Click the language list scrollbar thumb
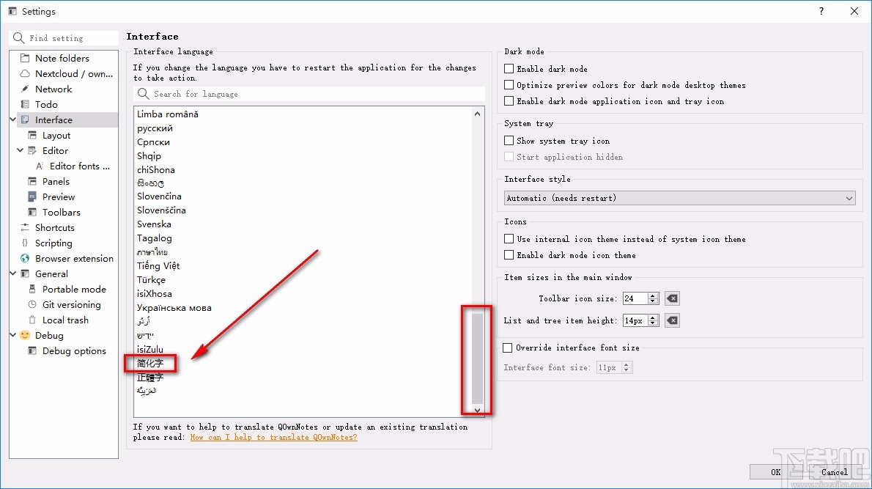 (x=477, y=359)
